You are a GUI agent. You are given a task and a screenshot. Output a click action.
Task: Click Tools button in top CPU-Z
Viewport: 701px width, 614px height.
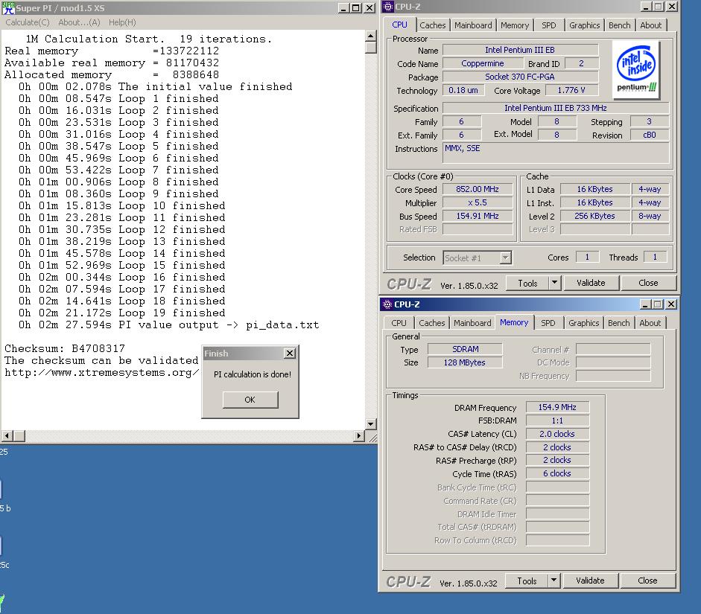(x=527, y=283)
